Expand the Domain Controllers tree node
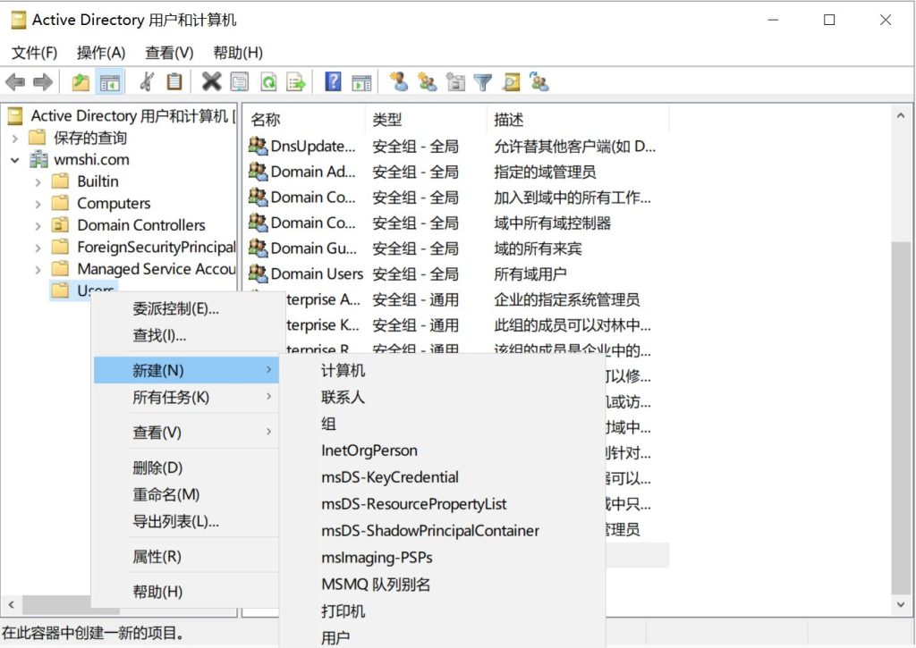916x648 pixels. [38, 225]
